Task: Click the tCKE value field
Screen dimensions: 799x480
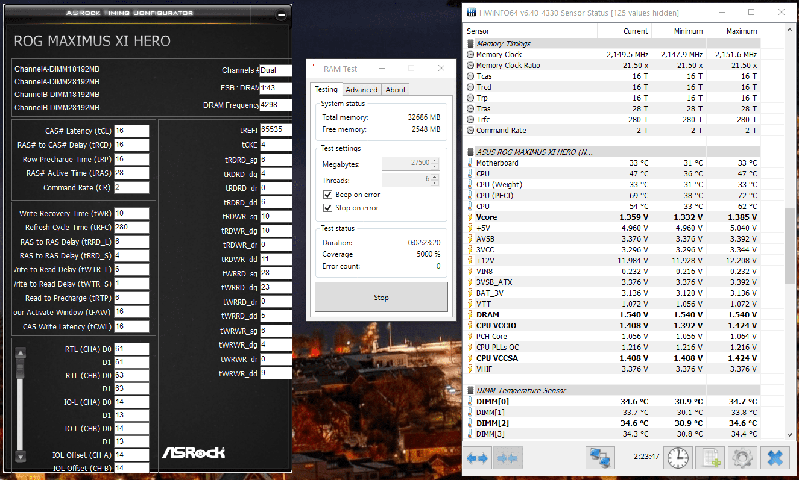Action: click(x=276, y=145)
